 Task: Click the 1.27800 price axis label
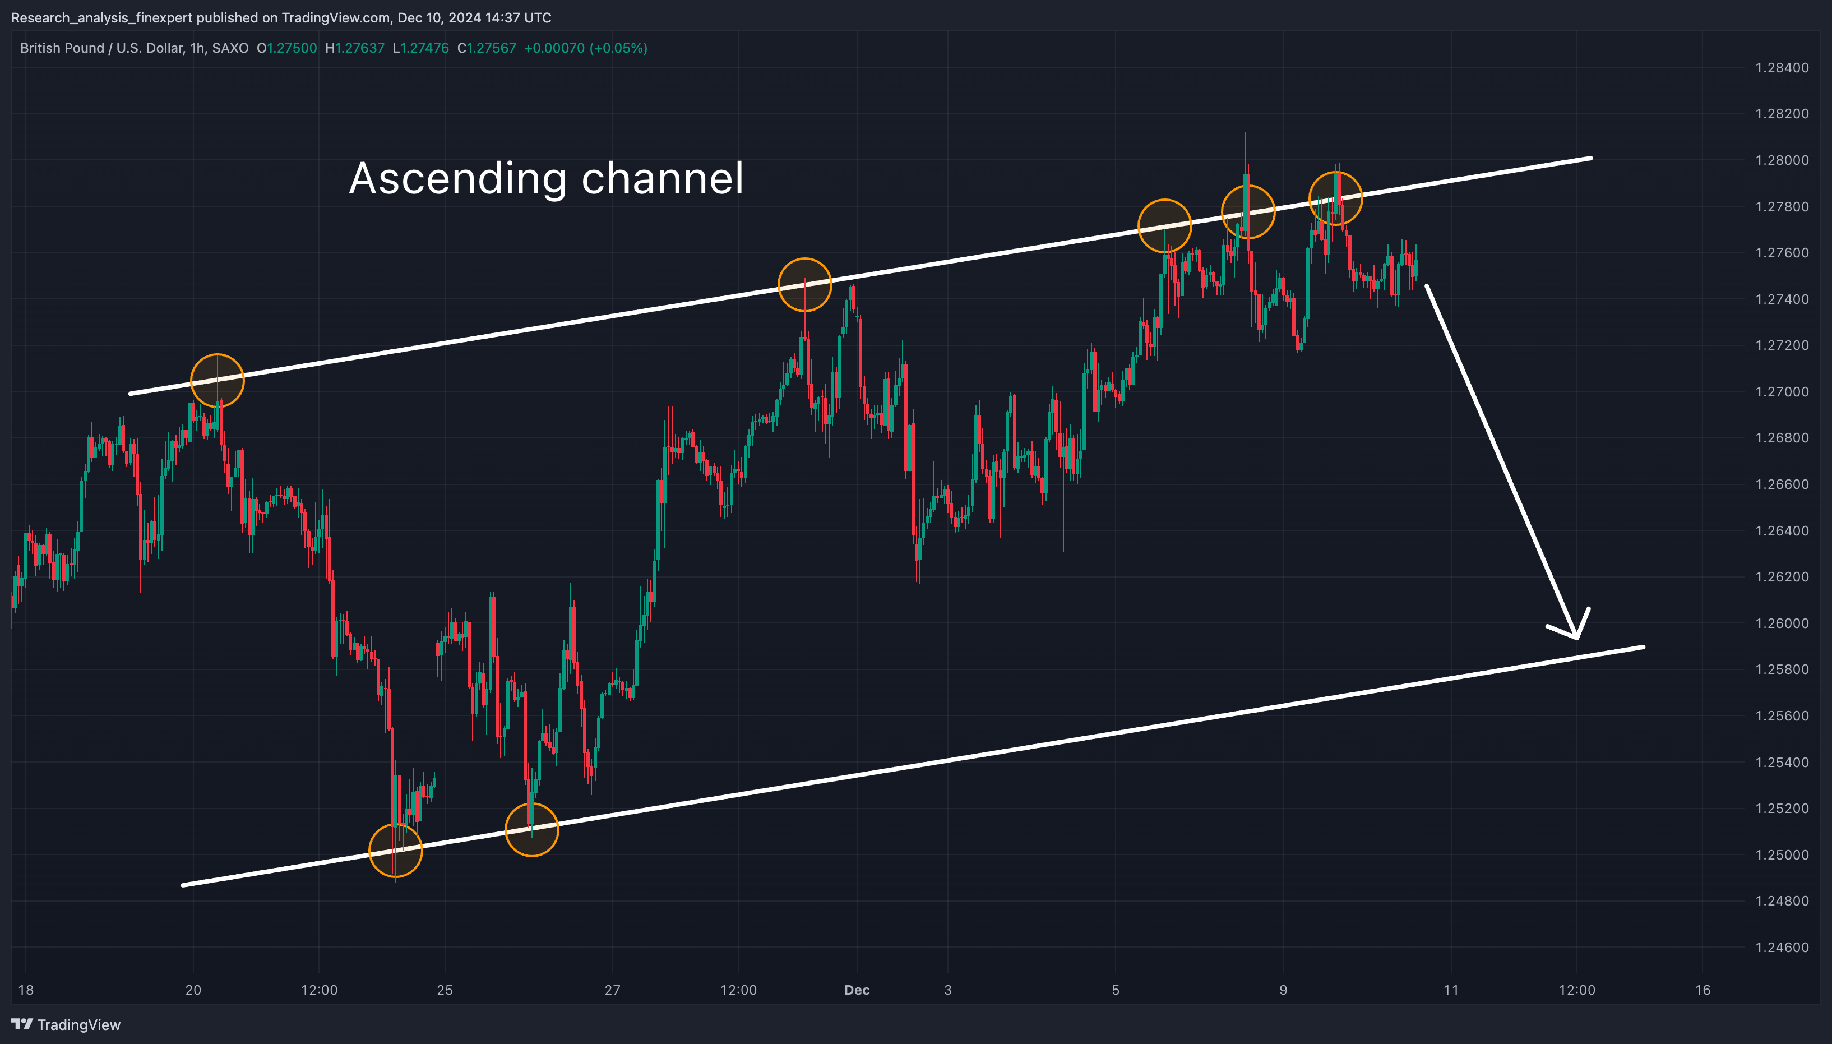pyautogui.click(x=1782, y=206)
